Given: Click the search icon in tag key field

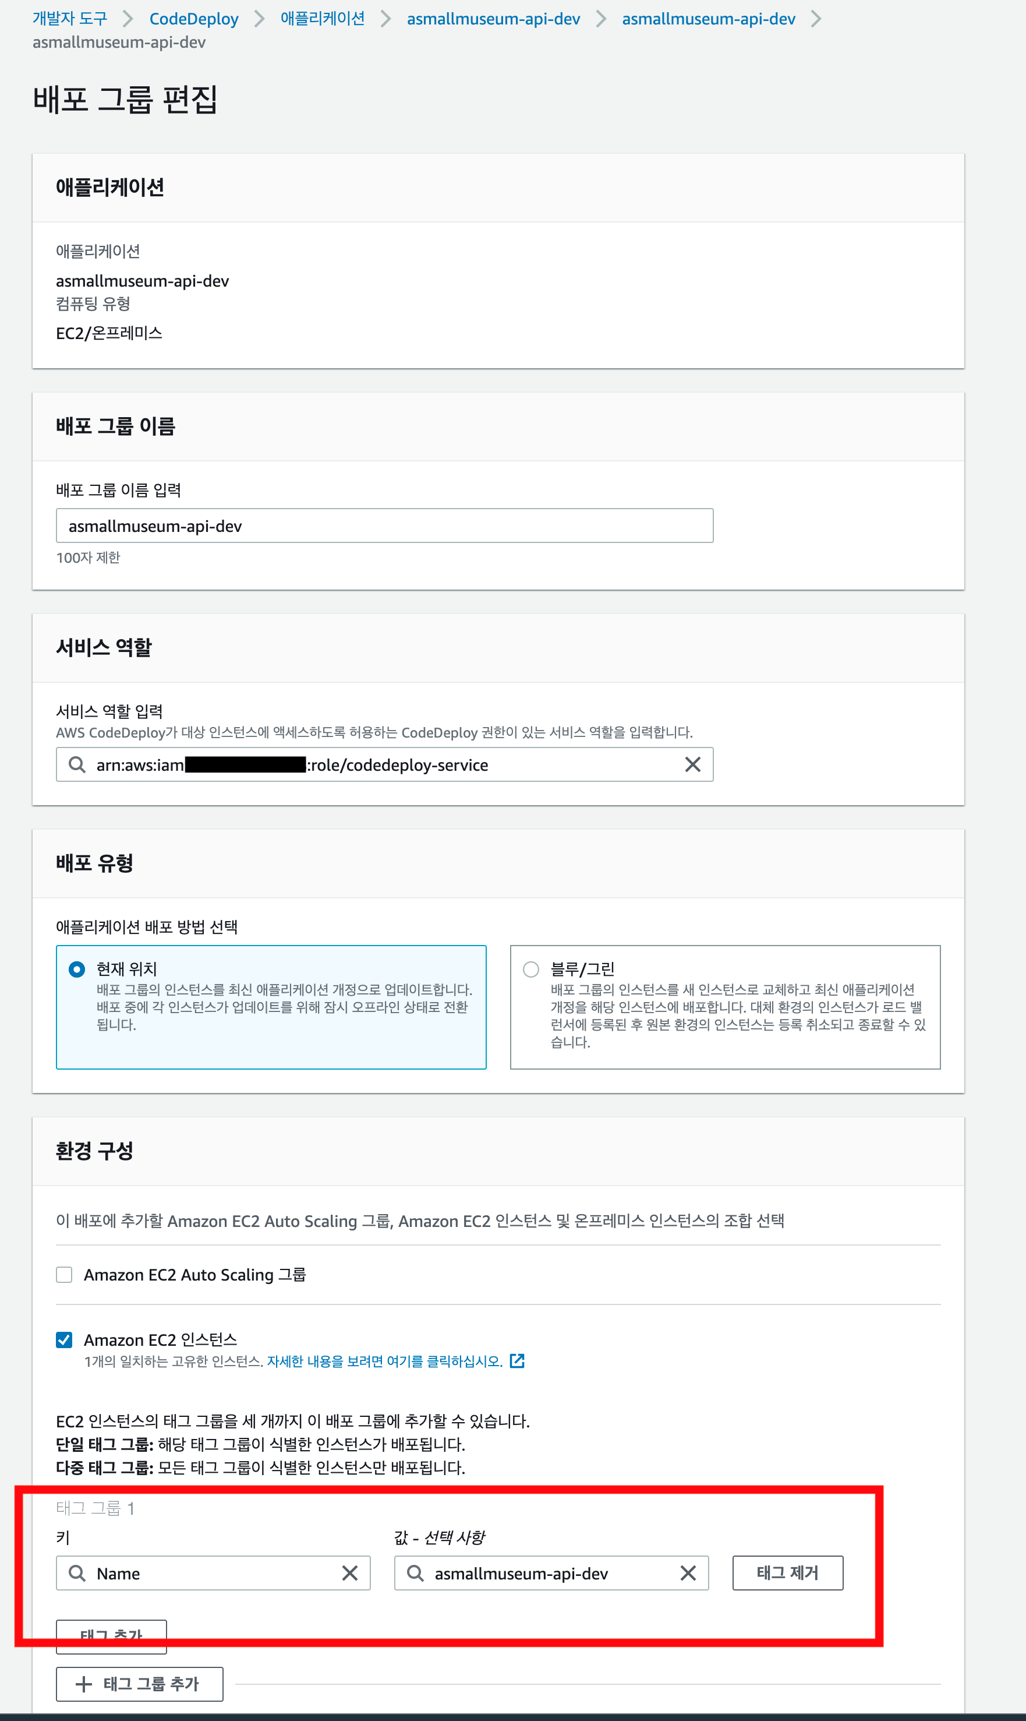Looking at the screenshot, I should (77, 1573).
